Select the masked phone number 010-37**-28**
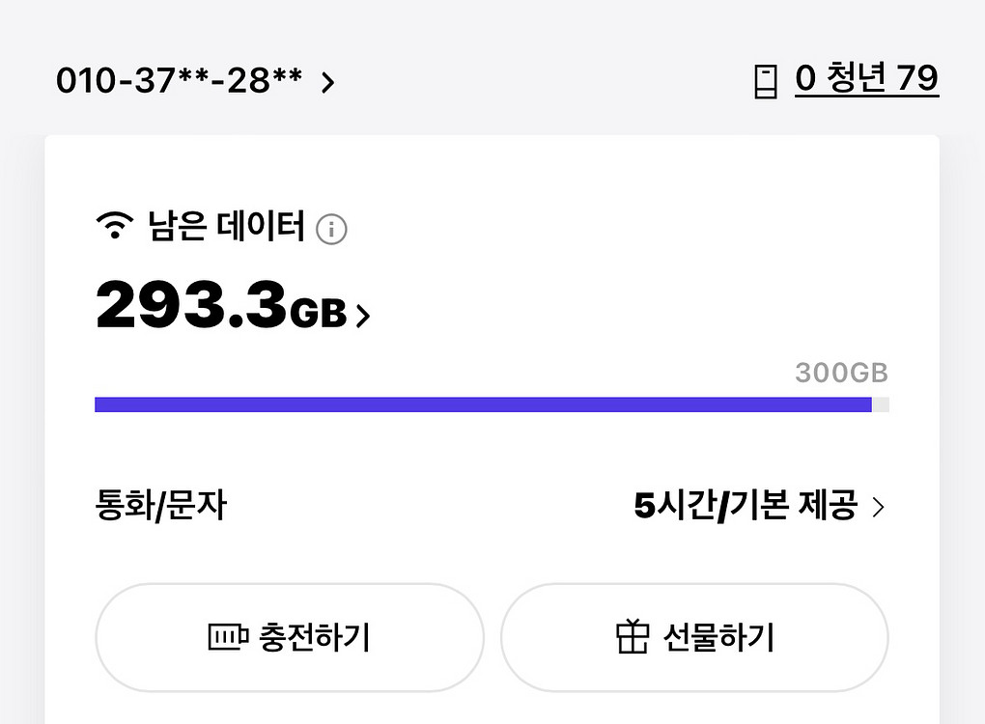The width and height of the screenshot is (985, 724). click(x=180, y=81)
